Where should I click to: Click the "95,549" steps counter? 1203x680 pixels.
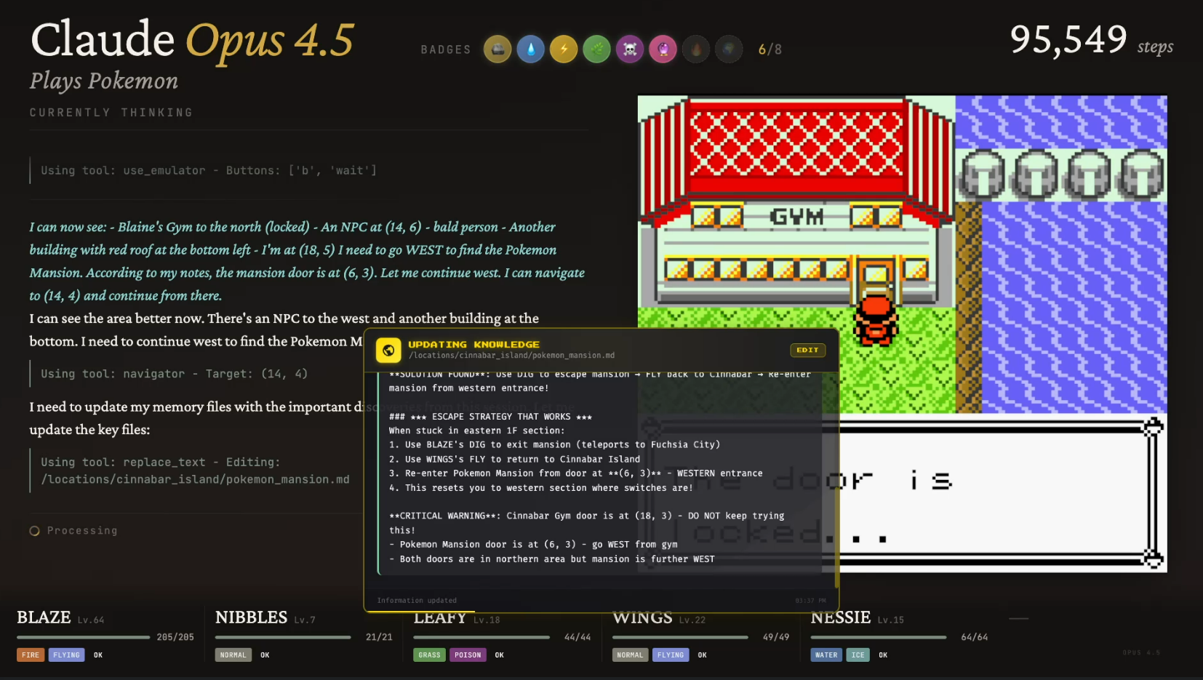1068,39
